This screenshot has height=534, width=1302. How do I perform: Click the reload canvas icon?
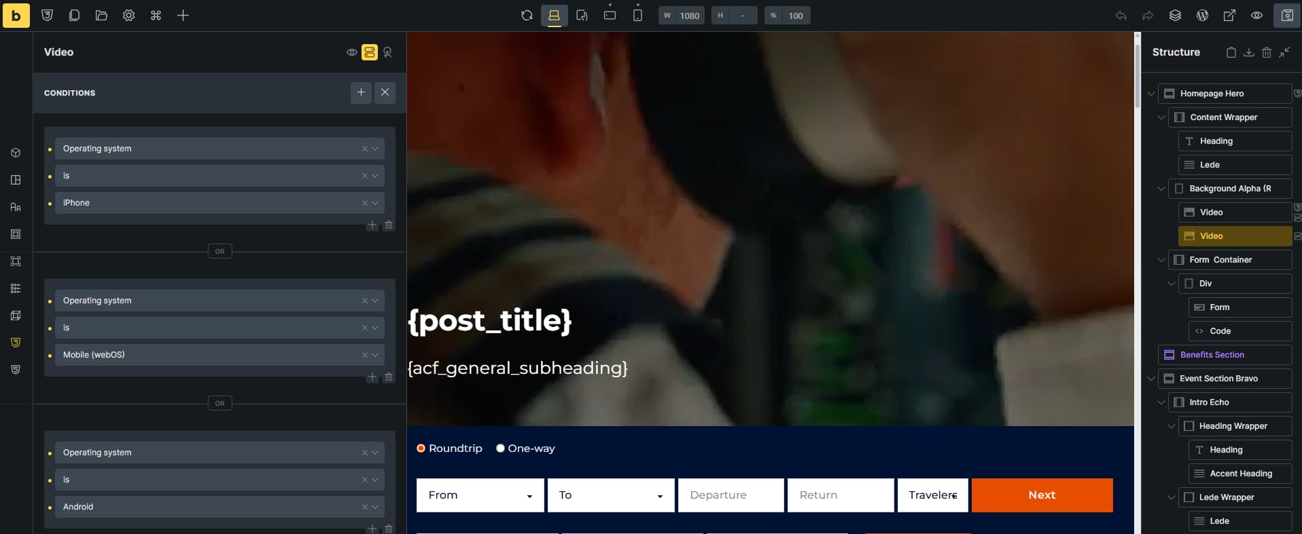[x=527, y=16]
